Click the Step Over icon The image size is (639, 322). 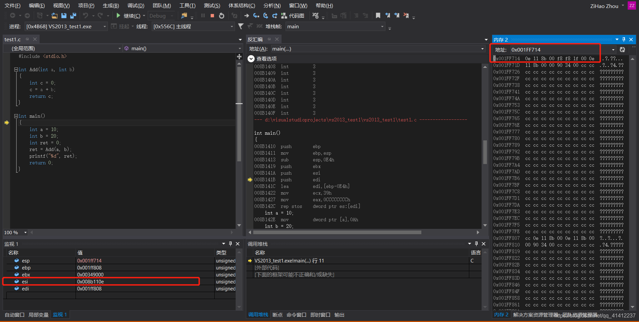point(265,16)
